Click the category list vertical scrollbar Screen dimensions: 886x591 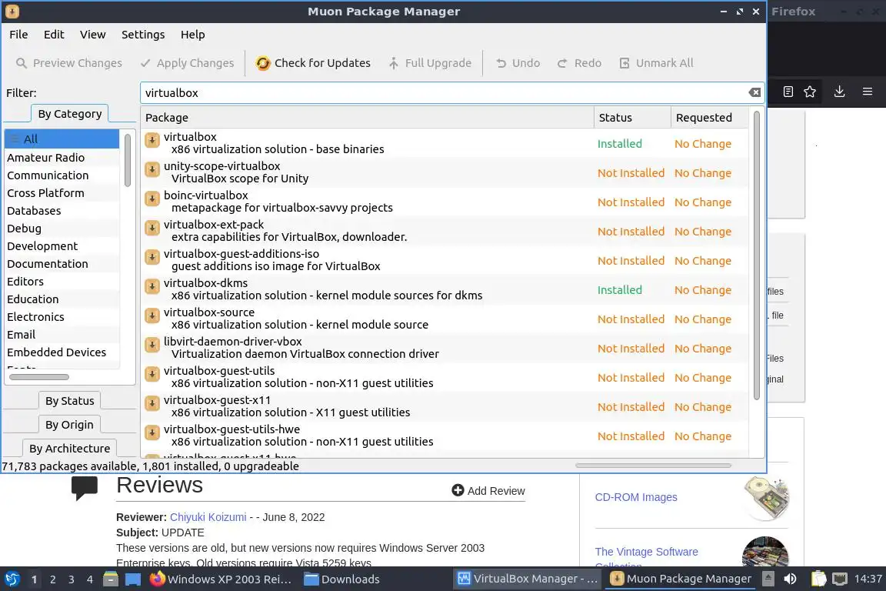click(x=127, y=160)
